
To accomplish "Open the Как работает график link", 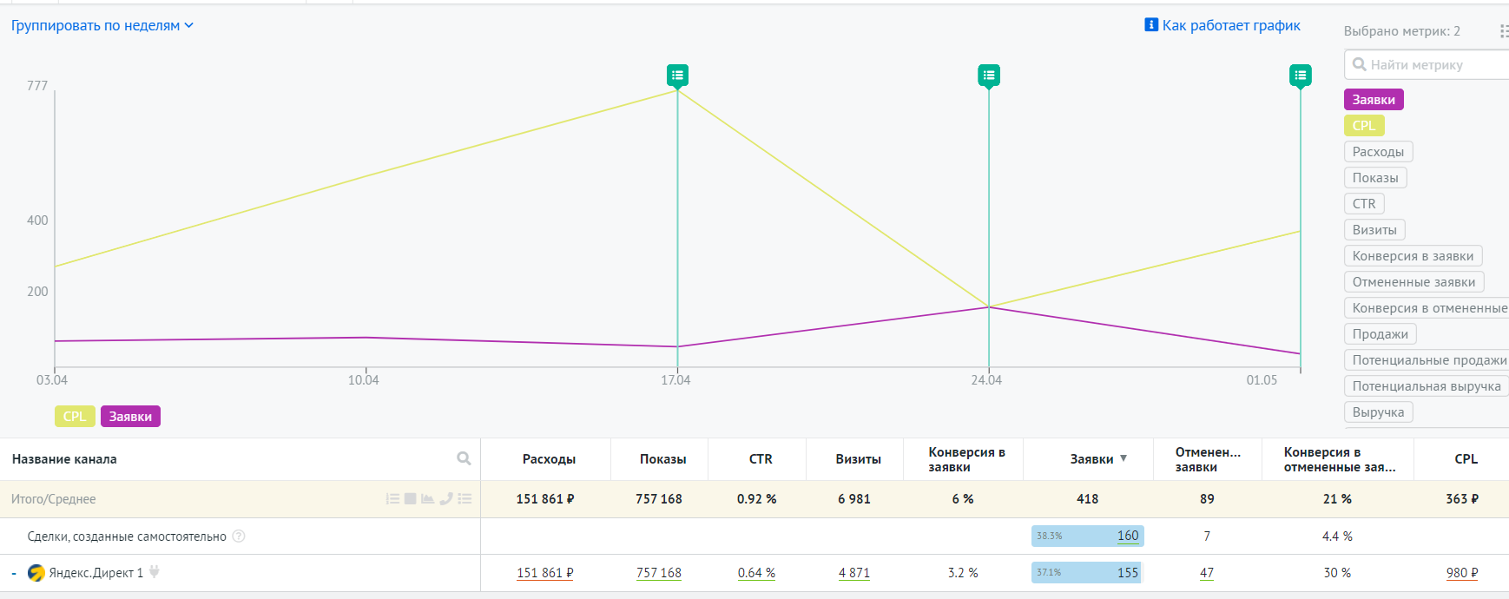I will pos(1222,26).
